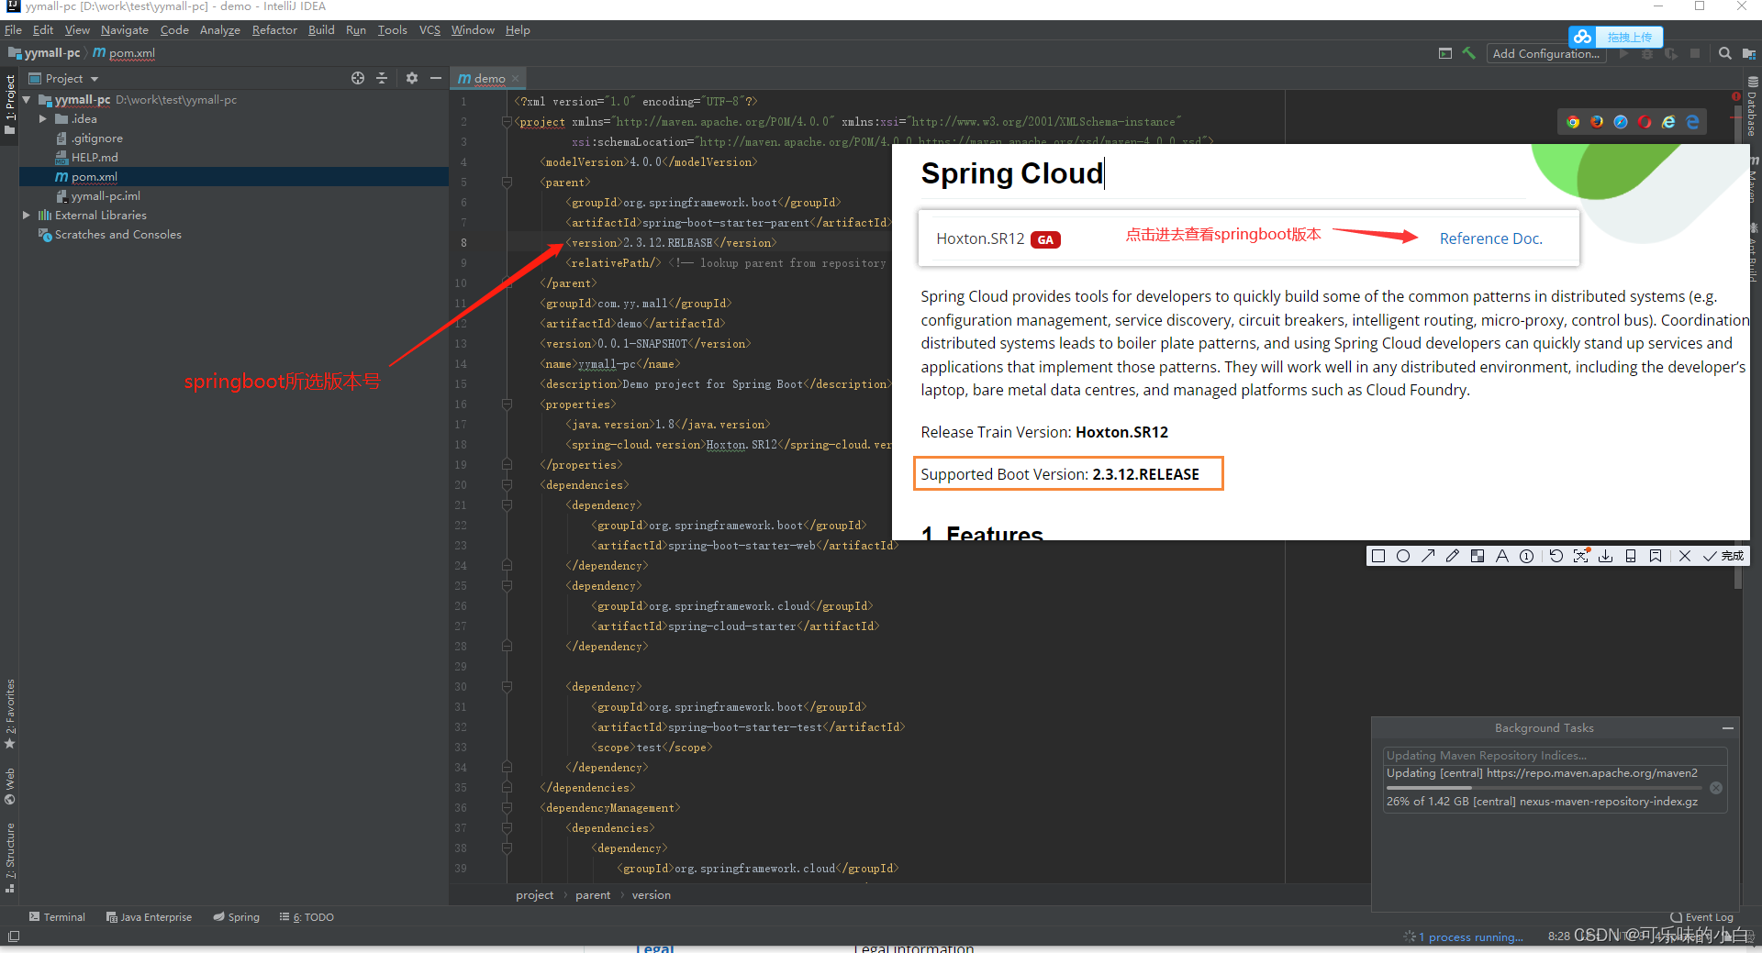Open Project Structure icon in toolbar

(1748, 53)
